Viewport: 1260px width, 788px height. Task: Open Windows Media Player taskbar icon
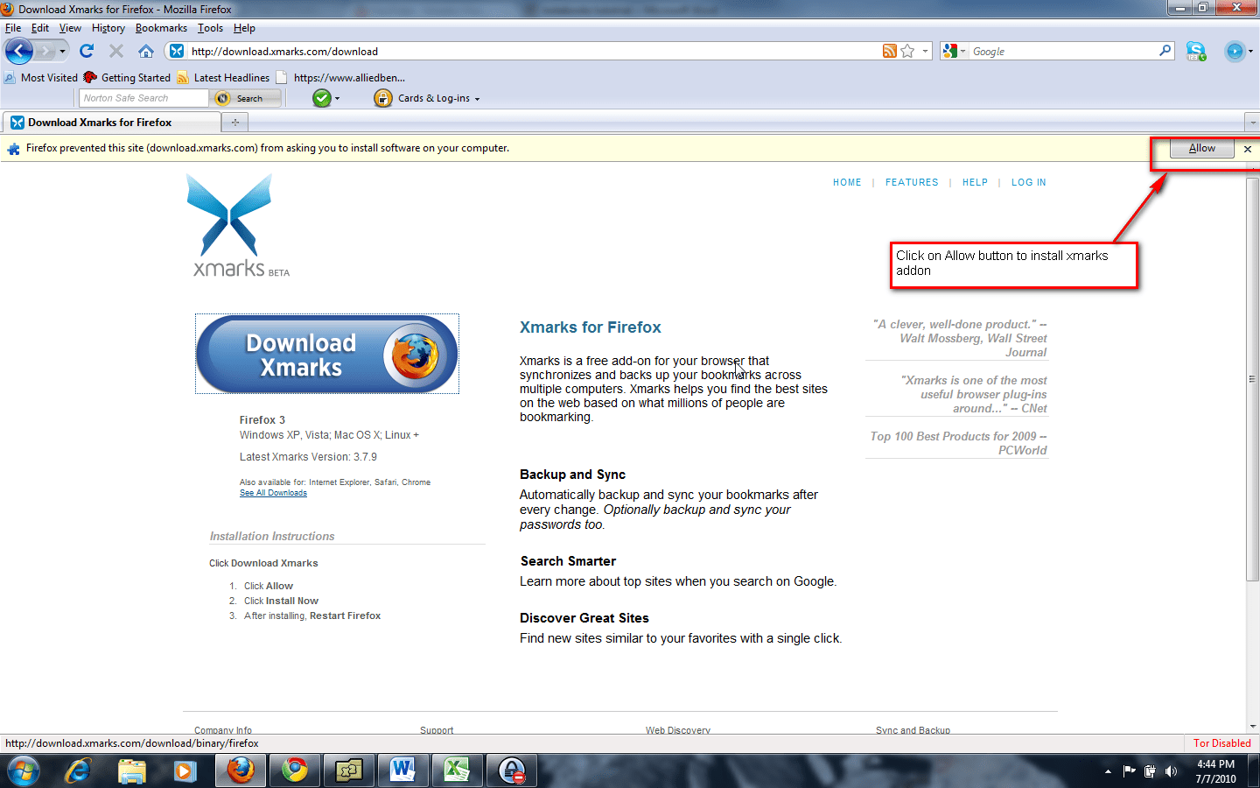click(185, 770)
